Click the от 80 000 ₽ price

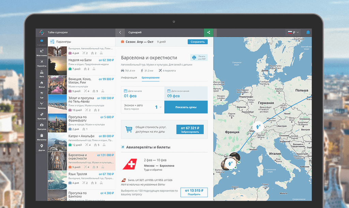pyautogui.click(x=106, y=136)
